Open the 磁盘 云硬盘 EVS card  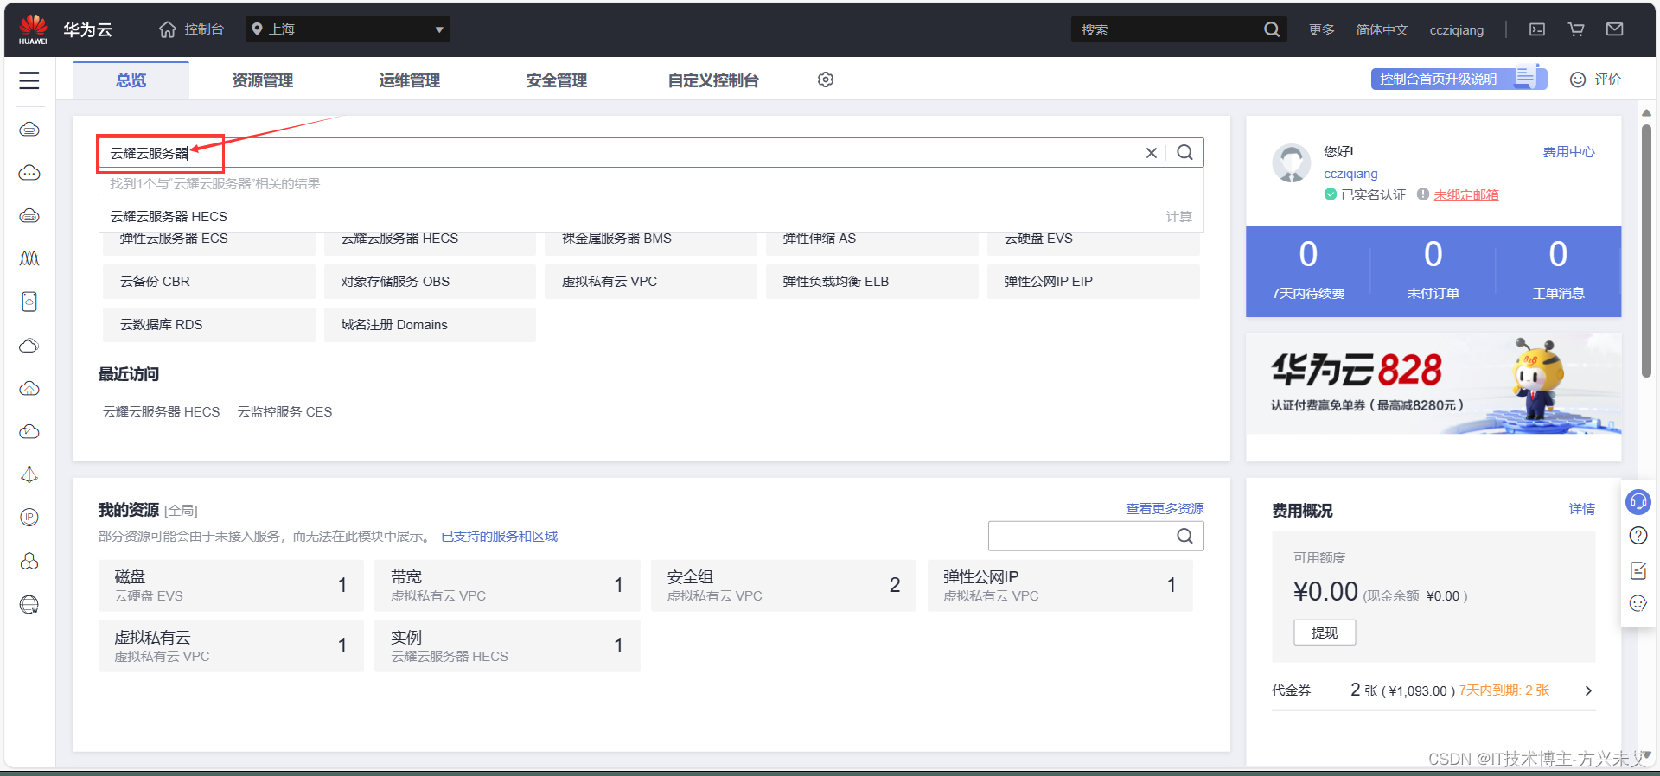click(x=231, y=586)
